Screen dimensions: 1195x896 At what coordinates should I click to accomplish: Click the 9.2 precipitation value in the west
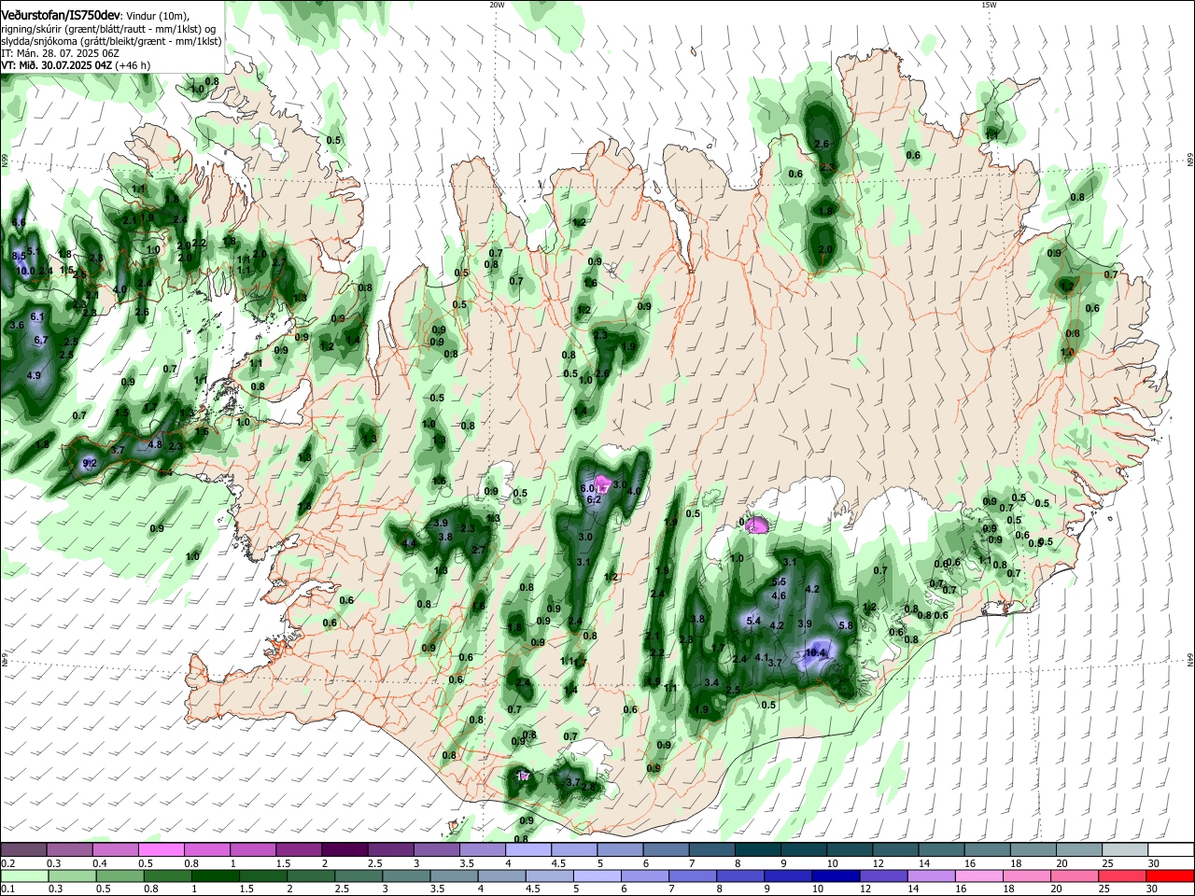90,463
